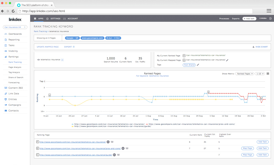The width and height of the screenshot is (274, 165).
Task: Click the ME badge in row C
Action: click(x=114, y=155)
